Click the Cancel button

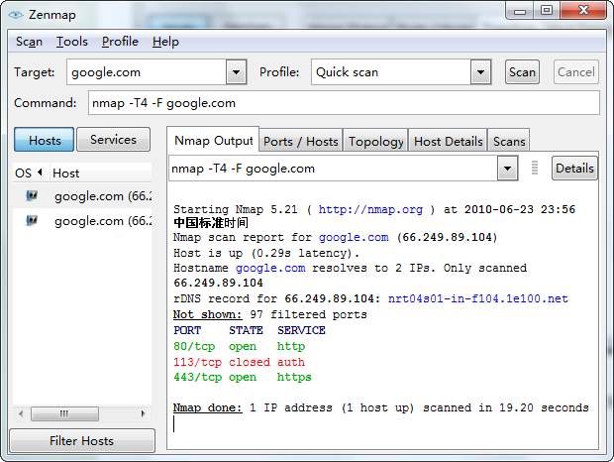(575, 72)
